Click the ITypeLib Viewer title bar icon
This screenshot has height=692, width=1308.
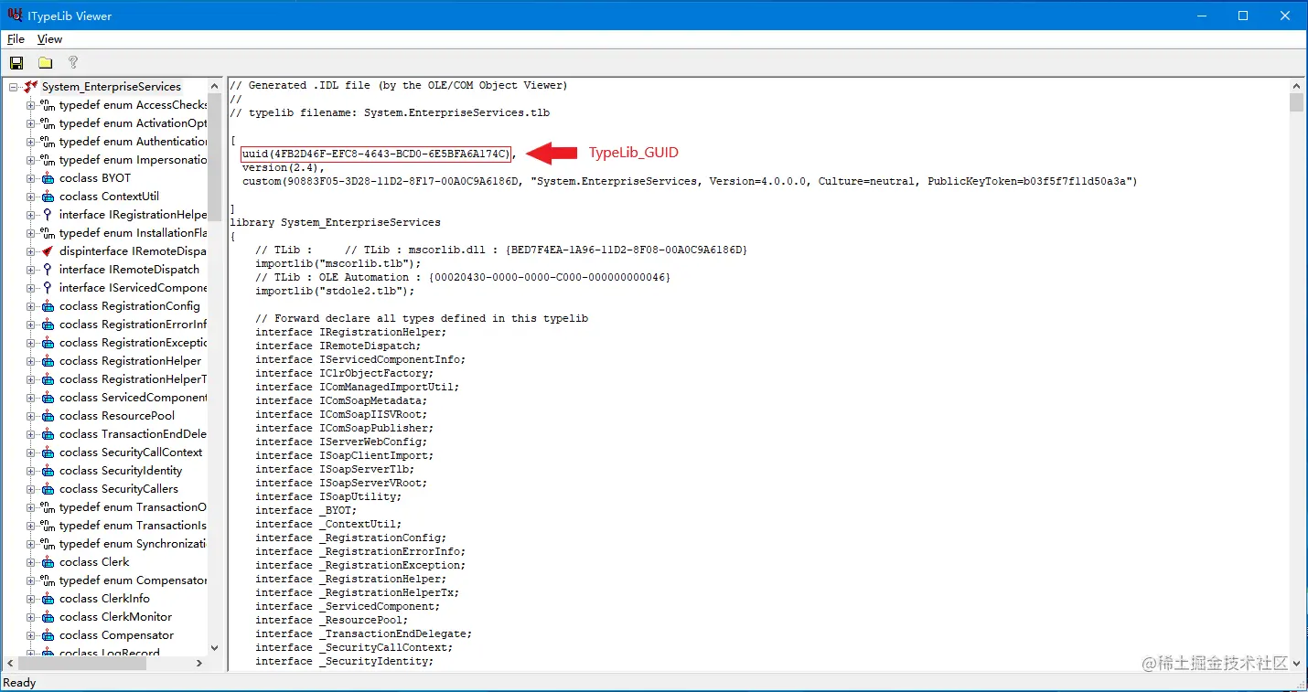tap(15, 16)
